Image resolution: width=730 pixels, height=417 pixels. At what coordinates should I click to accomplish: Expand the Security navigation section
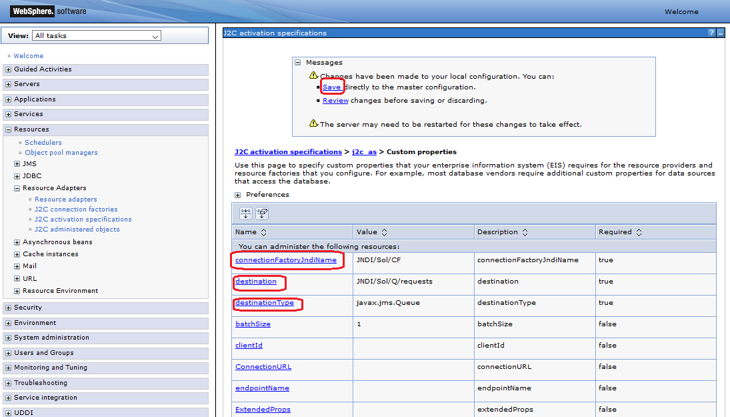pyautogui.click(x=8, y=308)
